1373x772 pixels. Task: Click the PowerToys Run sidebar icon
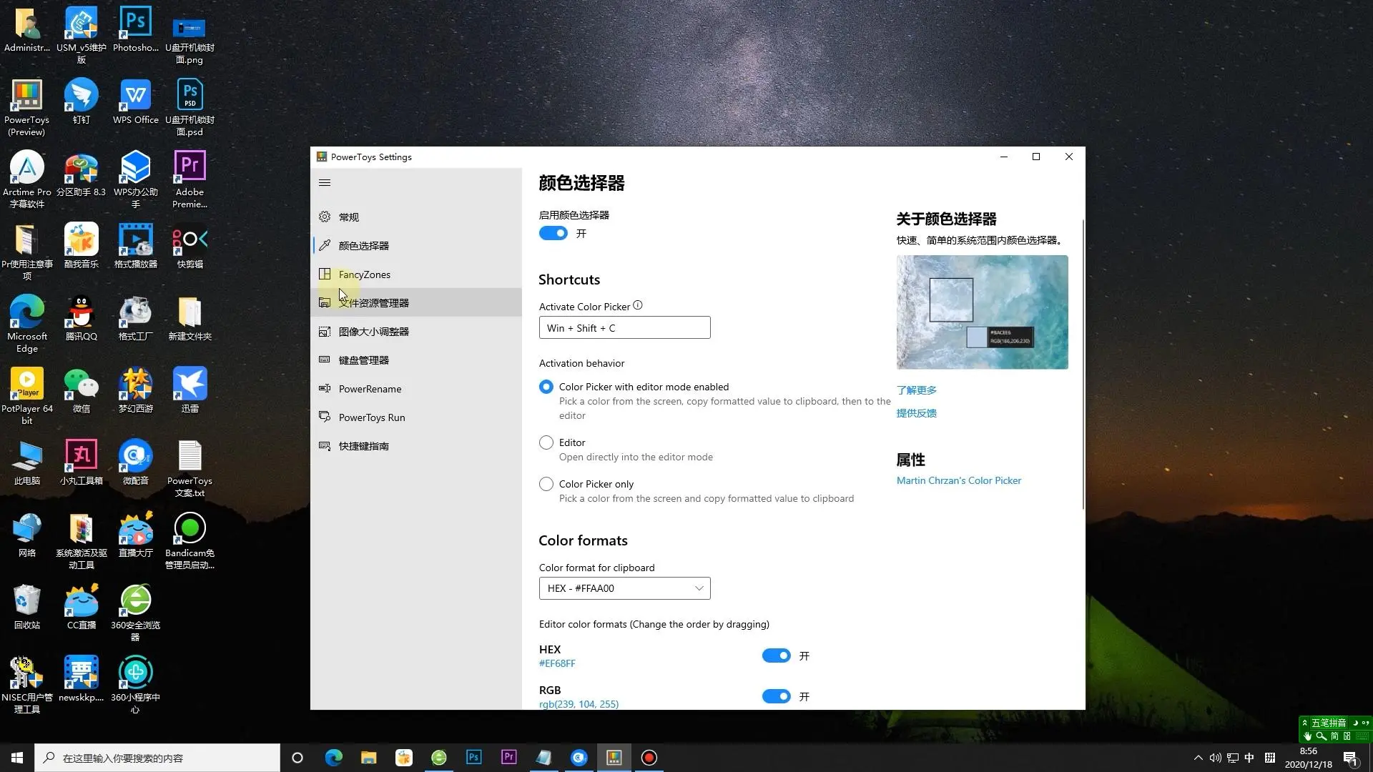(325, 417)
